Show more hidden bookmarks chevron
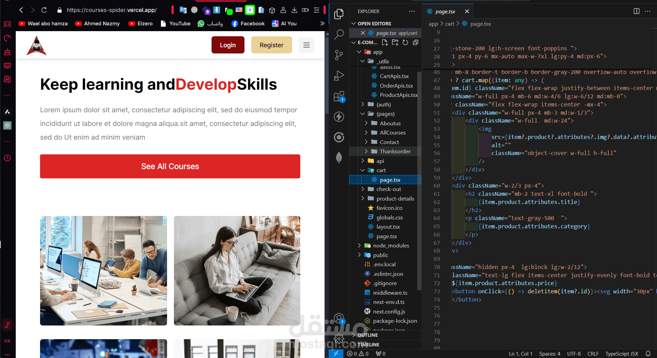Screen dimensions: 657x358 point(322,24)
